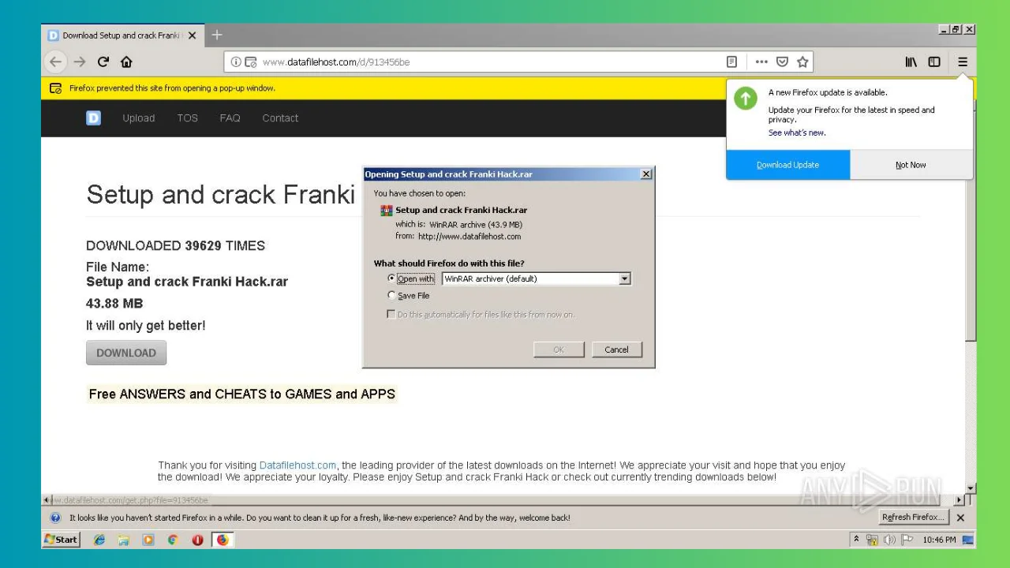Open the Datafilehost.com link in paragraph
The height and width of the screenshot is (568, 1010).
[x=297, y=465]
